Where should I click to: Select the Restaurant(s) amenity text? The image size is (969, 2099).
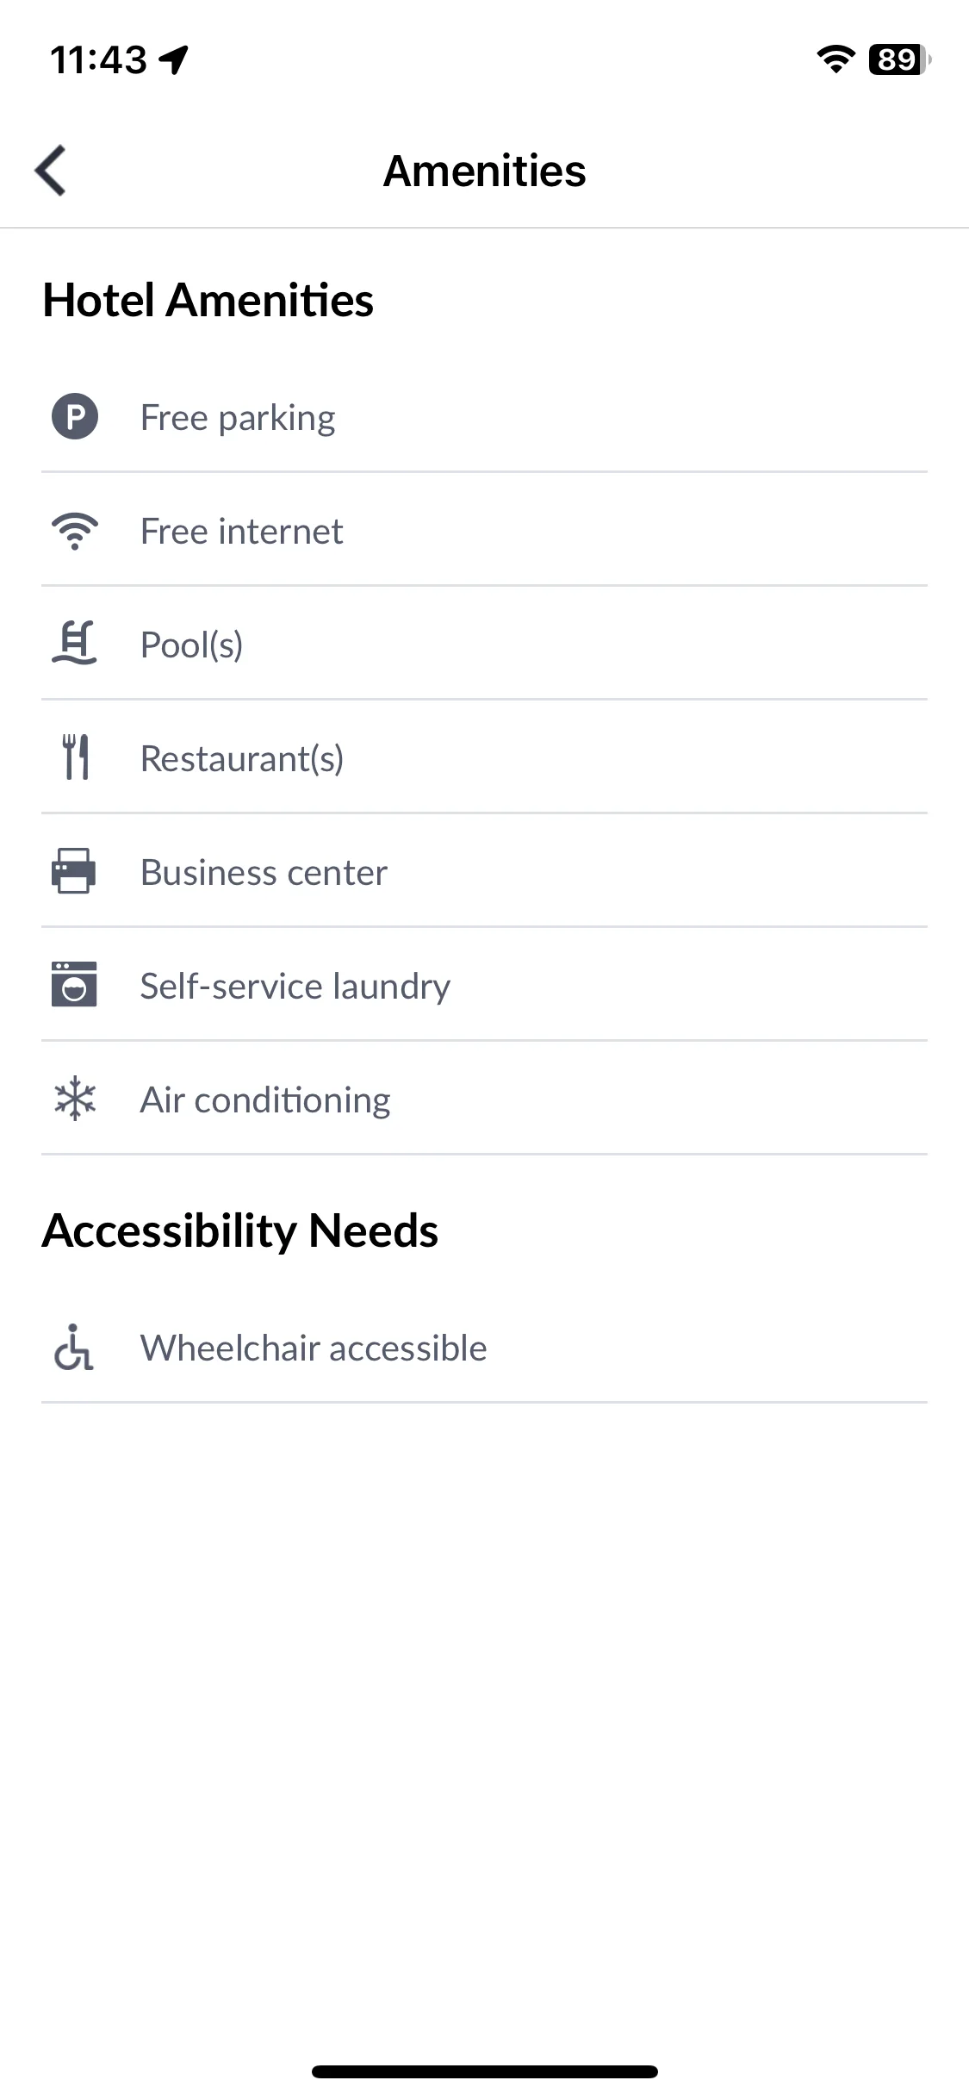click(242, 758)
